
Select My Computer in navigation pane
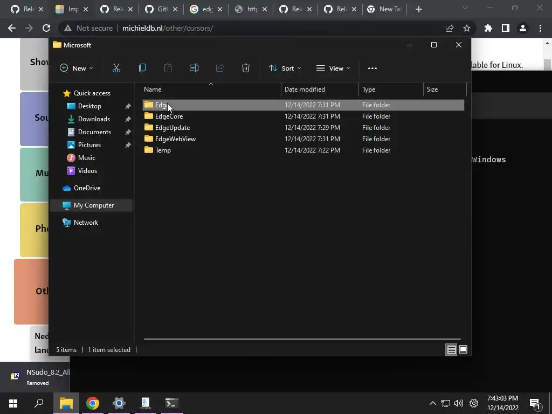tap(91, 205)
